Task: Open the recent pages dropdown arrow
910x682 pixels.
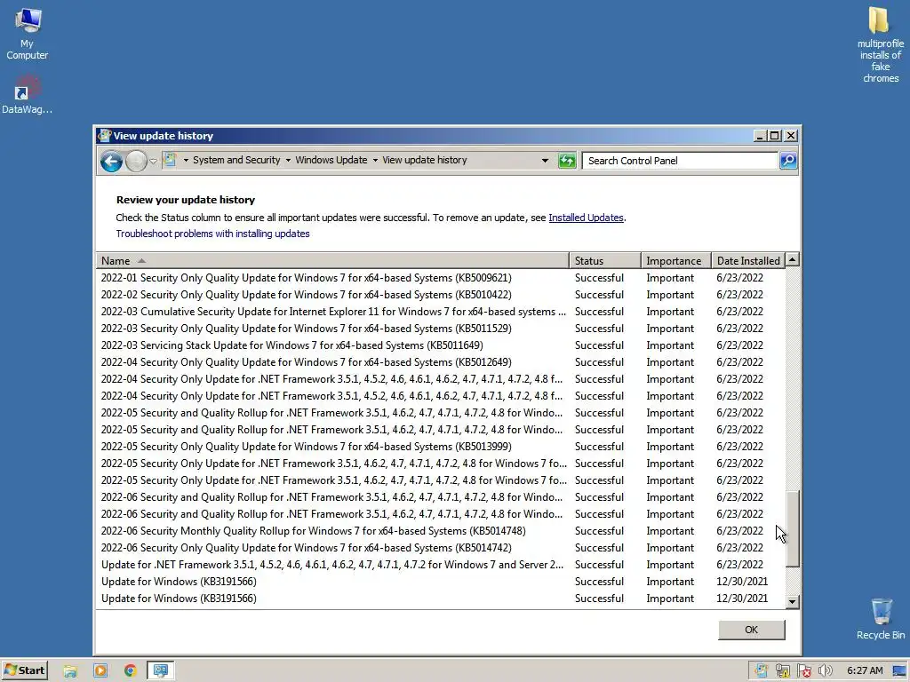Action: [x=153, y=162]
